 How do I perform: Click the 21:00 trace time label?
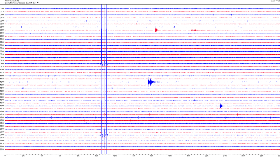(2, 135)
